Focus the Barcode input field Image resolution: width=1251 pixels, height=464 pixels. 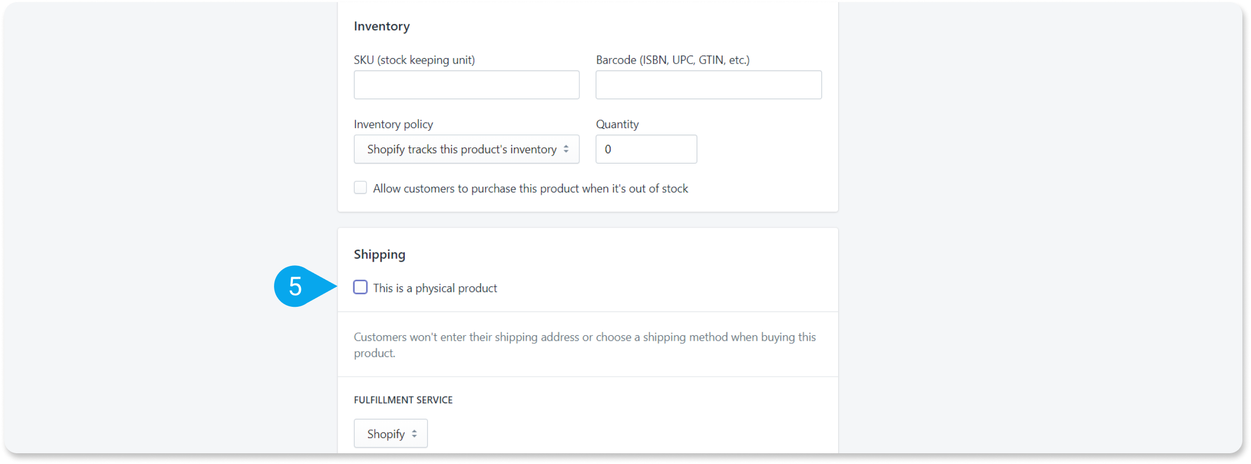pyautogui.click(x=708, y=85)
